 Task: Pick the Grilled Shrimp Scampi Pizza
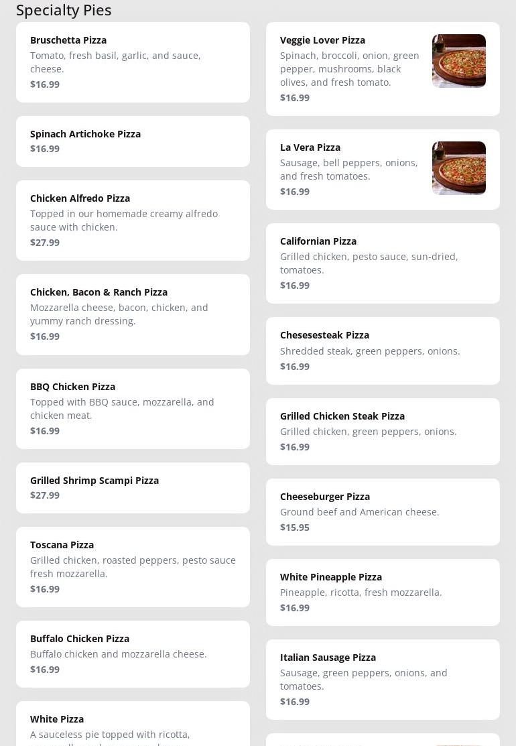133,488
